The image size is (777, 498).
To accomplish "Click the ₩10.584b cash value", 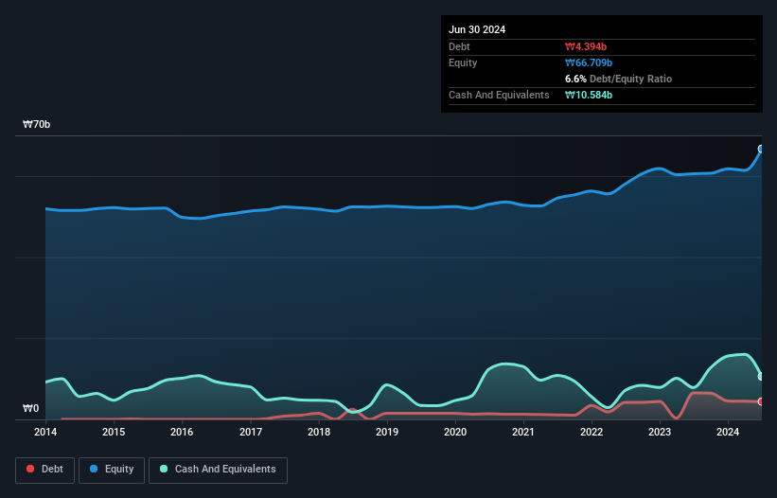I will [589, 95].
